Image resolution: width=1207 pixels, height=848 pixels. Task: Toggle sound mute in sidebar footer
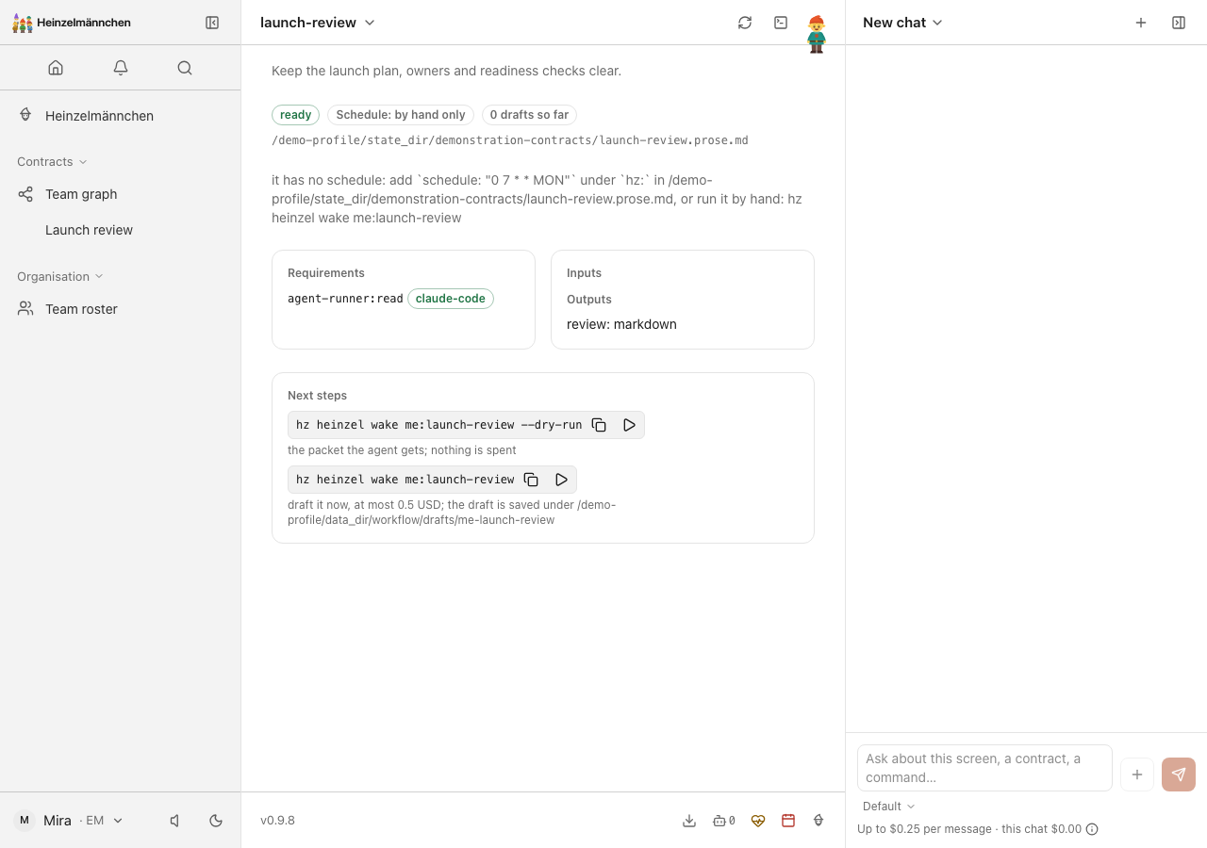[174, 821]
